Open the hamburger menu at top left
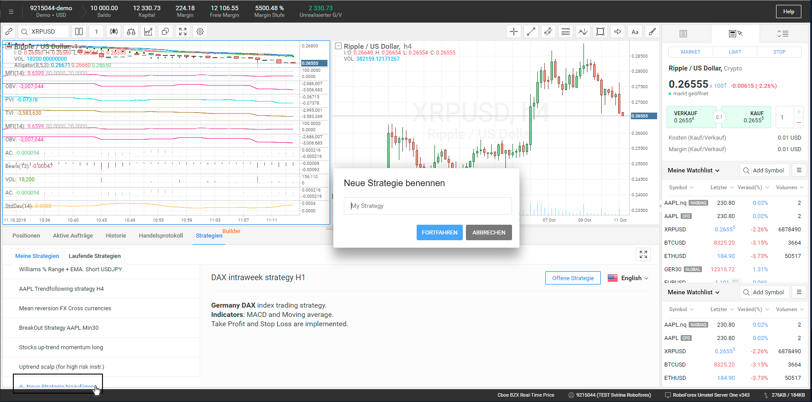The height and width of the screenshot is (402, 812). pos(11,12)
